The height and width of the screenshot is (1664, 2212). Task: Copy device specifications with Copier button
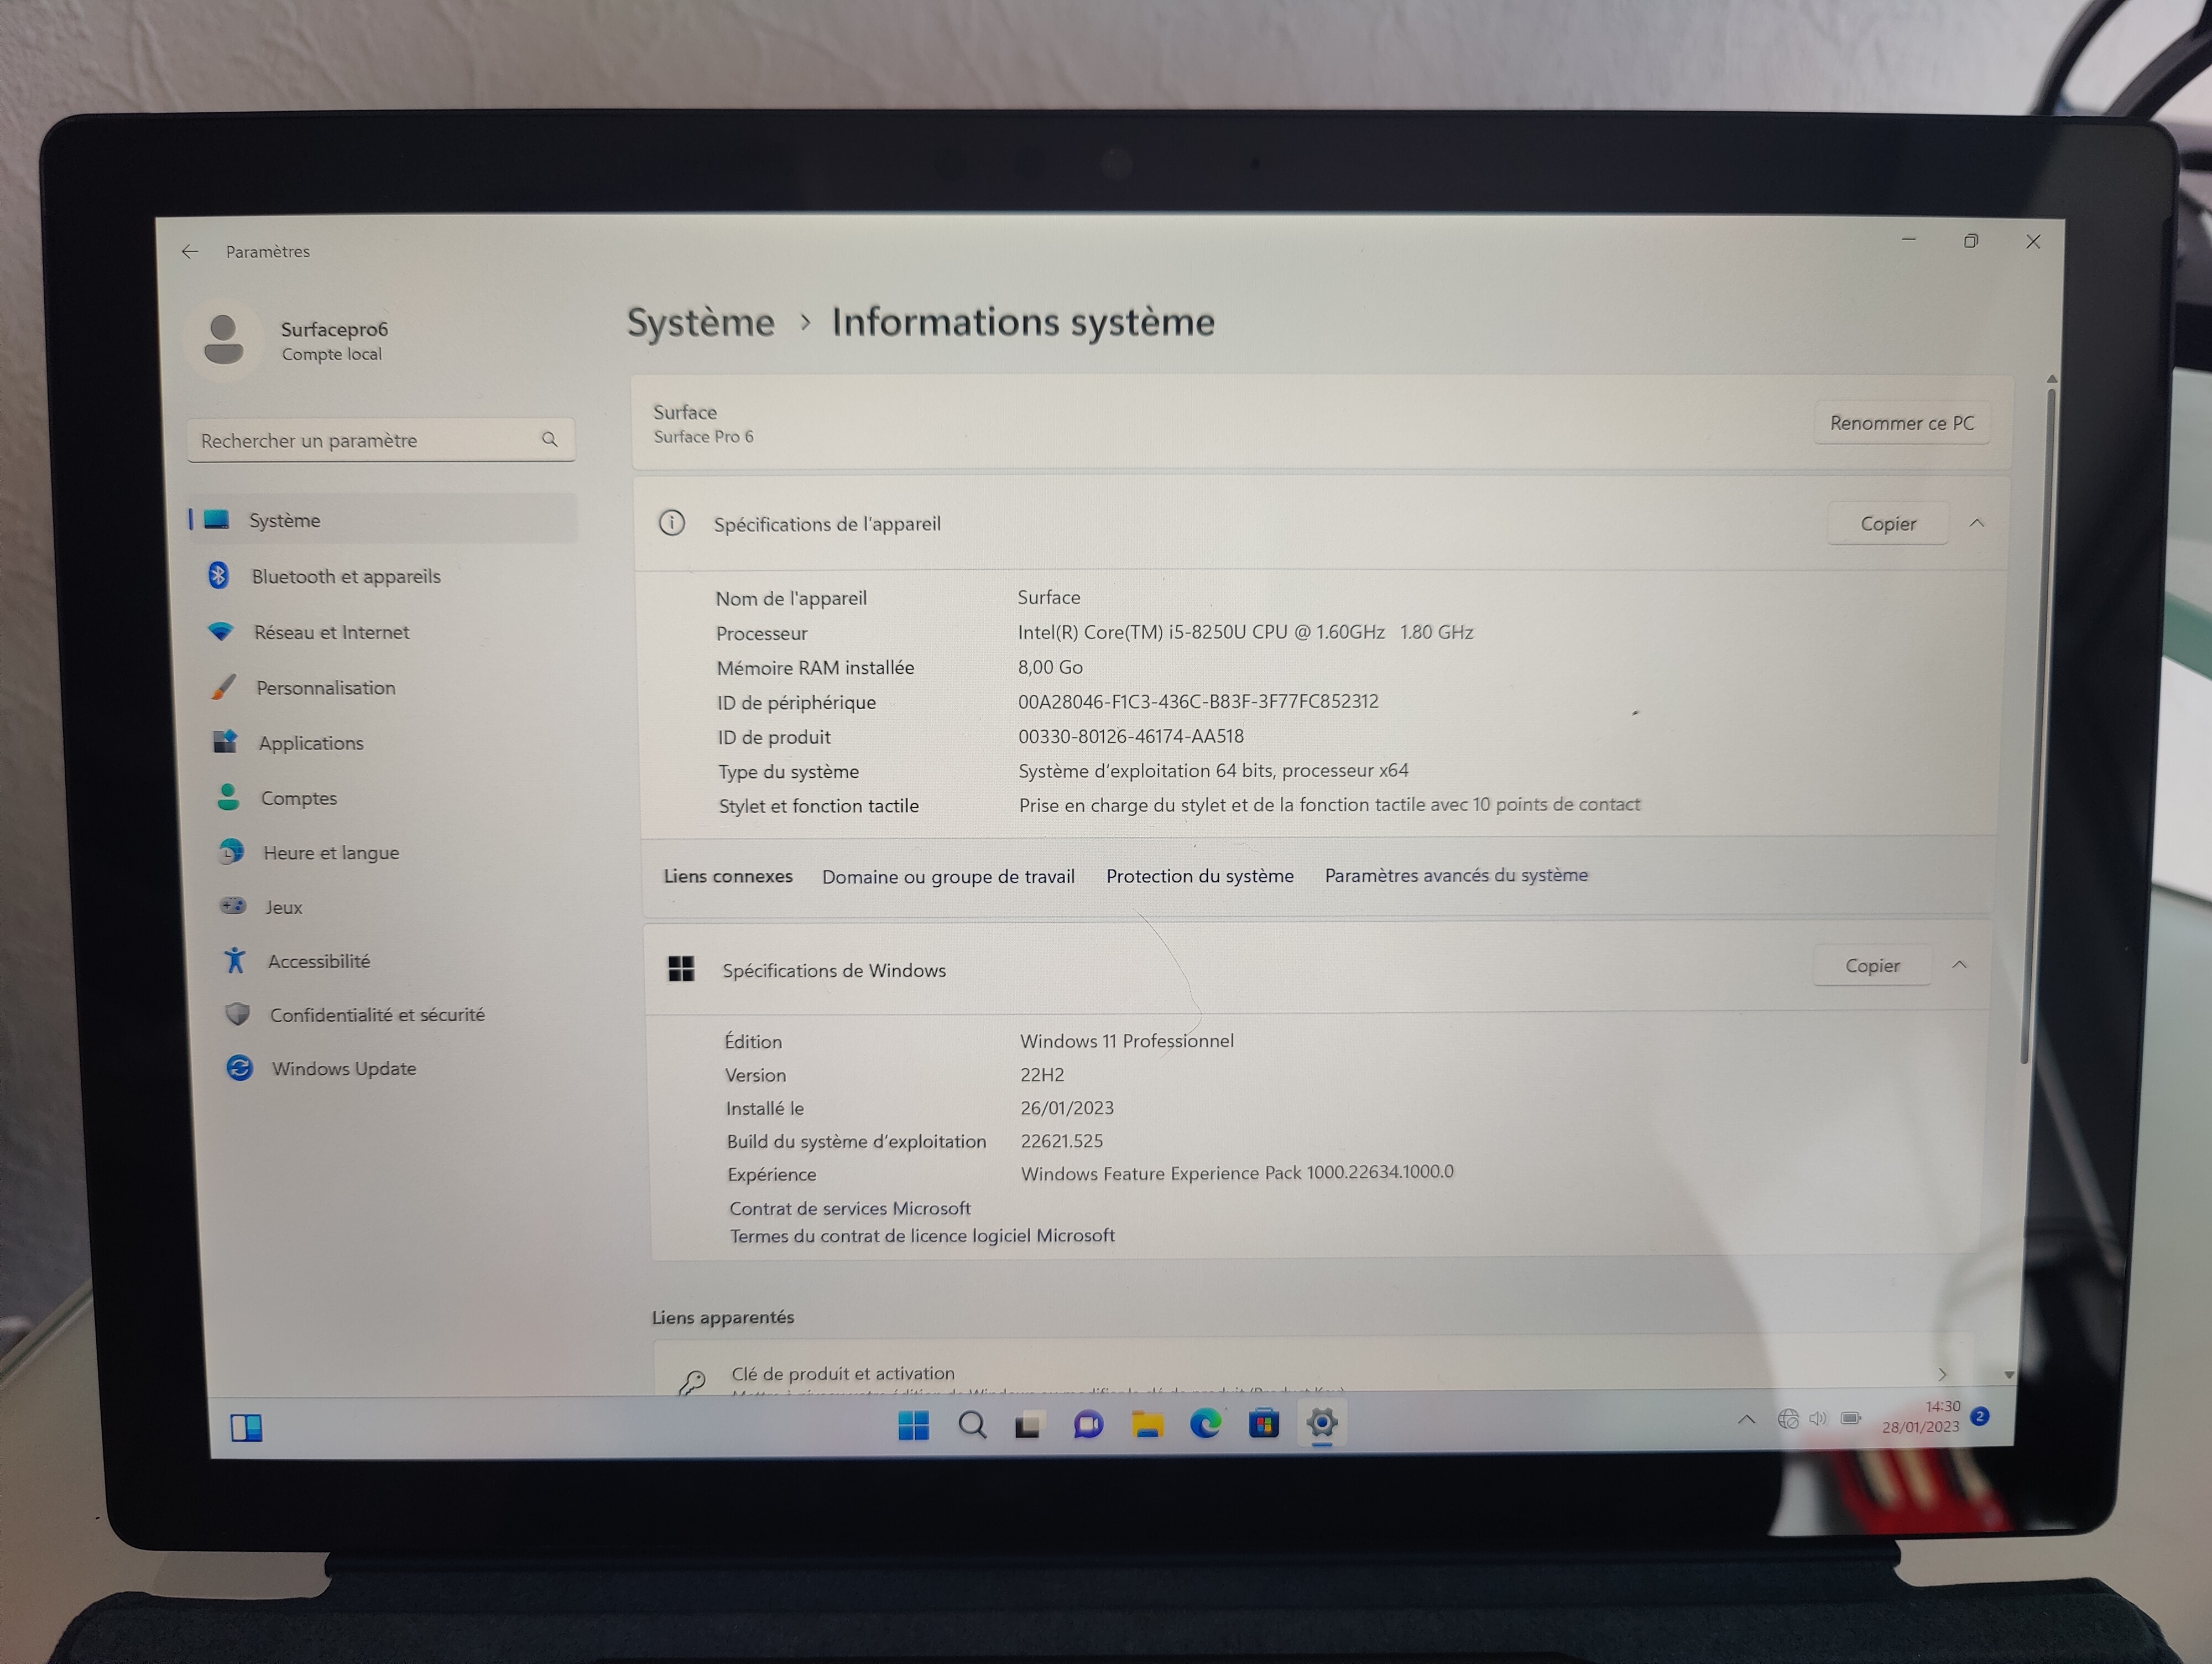click(1887, 523)
